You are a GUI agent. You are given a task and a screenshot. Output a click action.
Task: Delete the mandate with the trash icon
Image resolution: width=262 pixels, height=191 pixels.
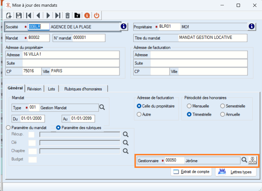67,16
